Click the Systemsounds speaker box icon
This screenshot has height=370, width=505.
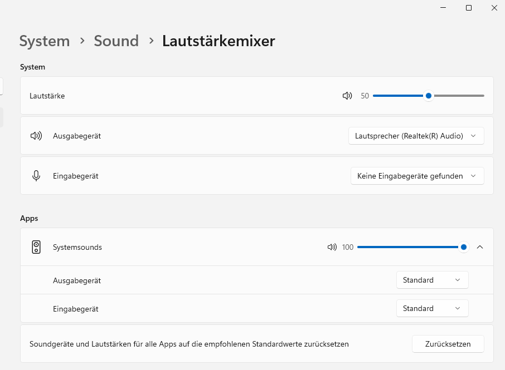(36, 247)
